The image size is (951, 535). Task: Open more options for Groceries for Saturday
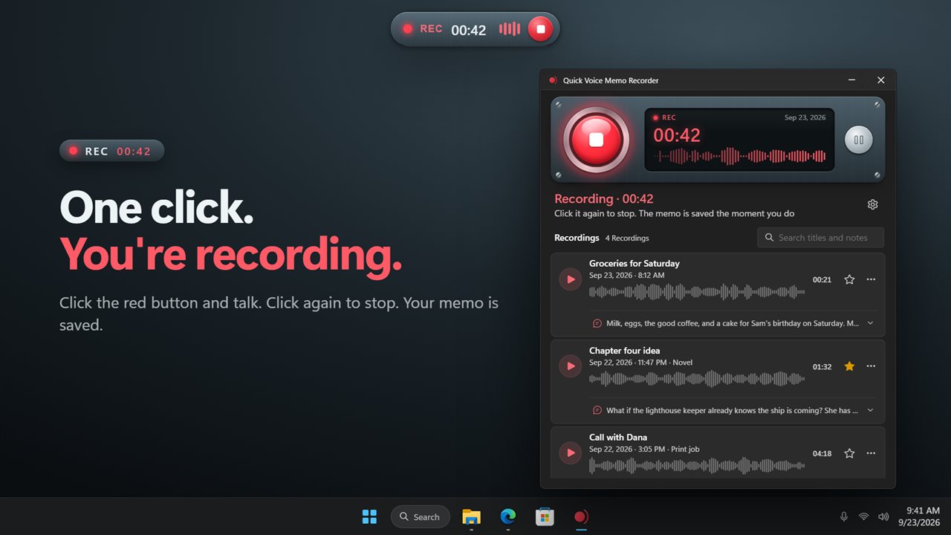[x=871, y=279]
